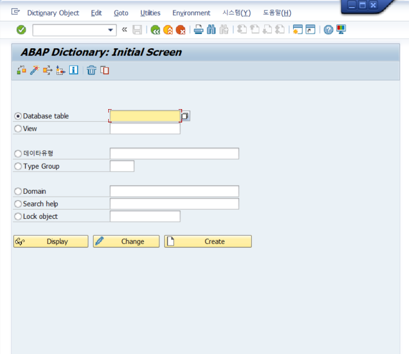This screenshot has width=409, height=354.
Task: Click the Check object icon
Action: pos(22,70)
